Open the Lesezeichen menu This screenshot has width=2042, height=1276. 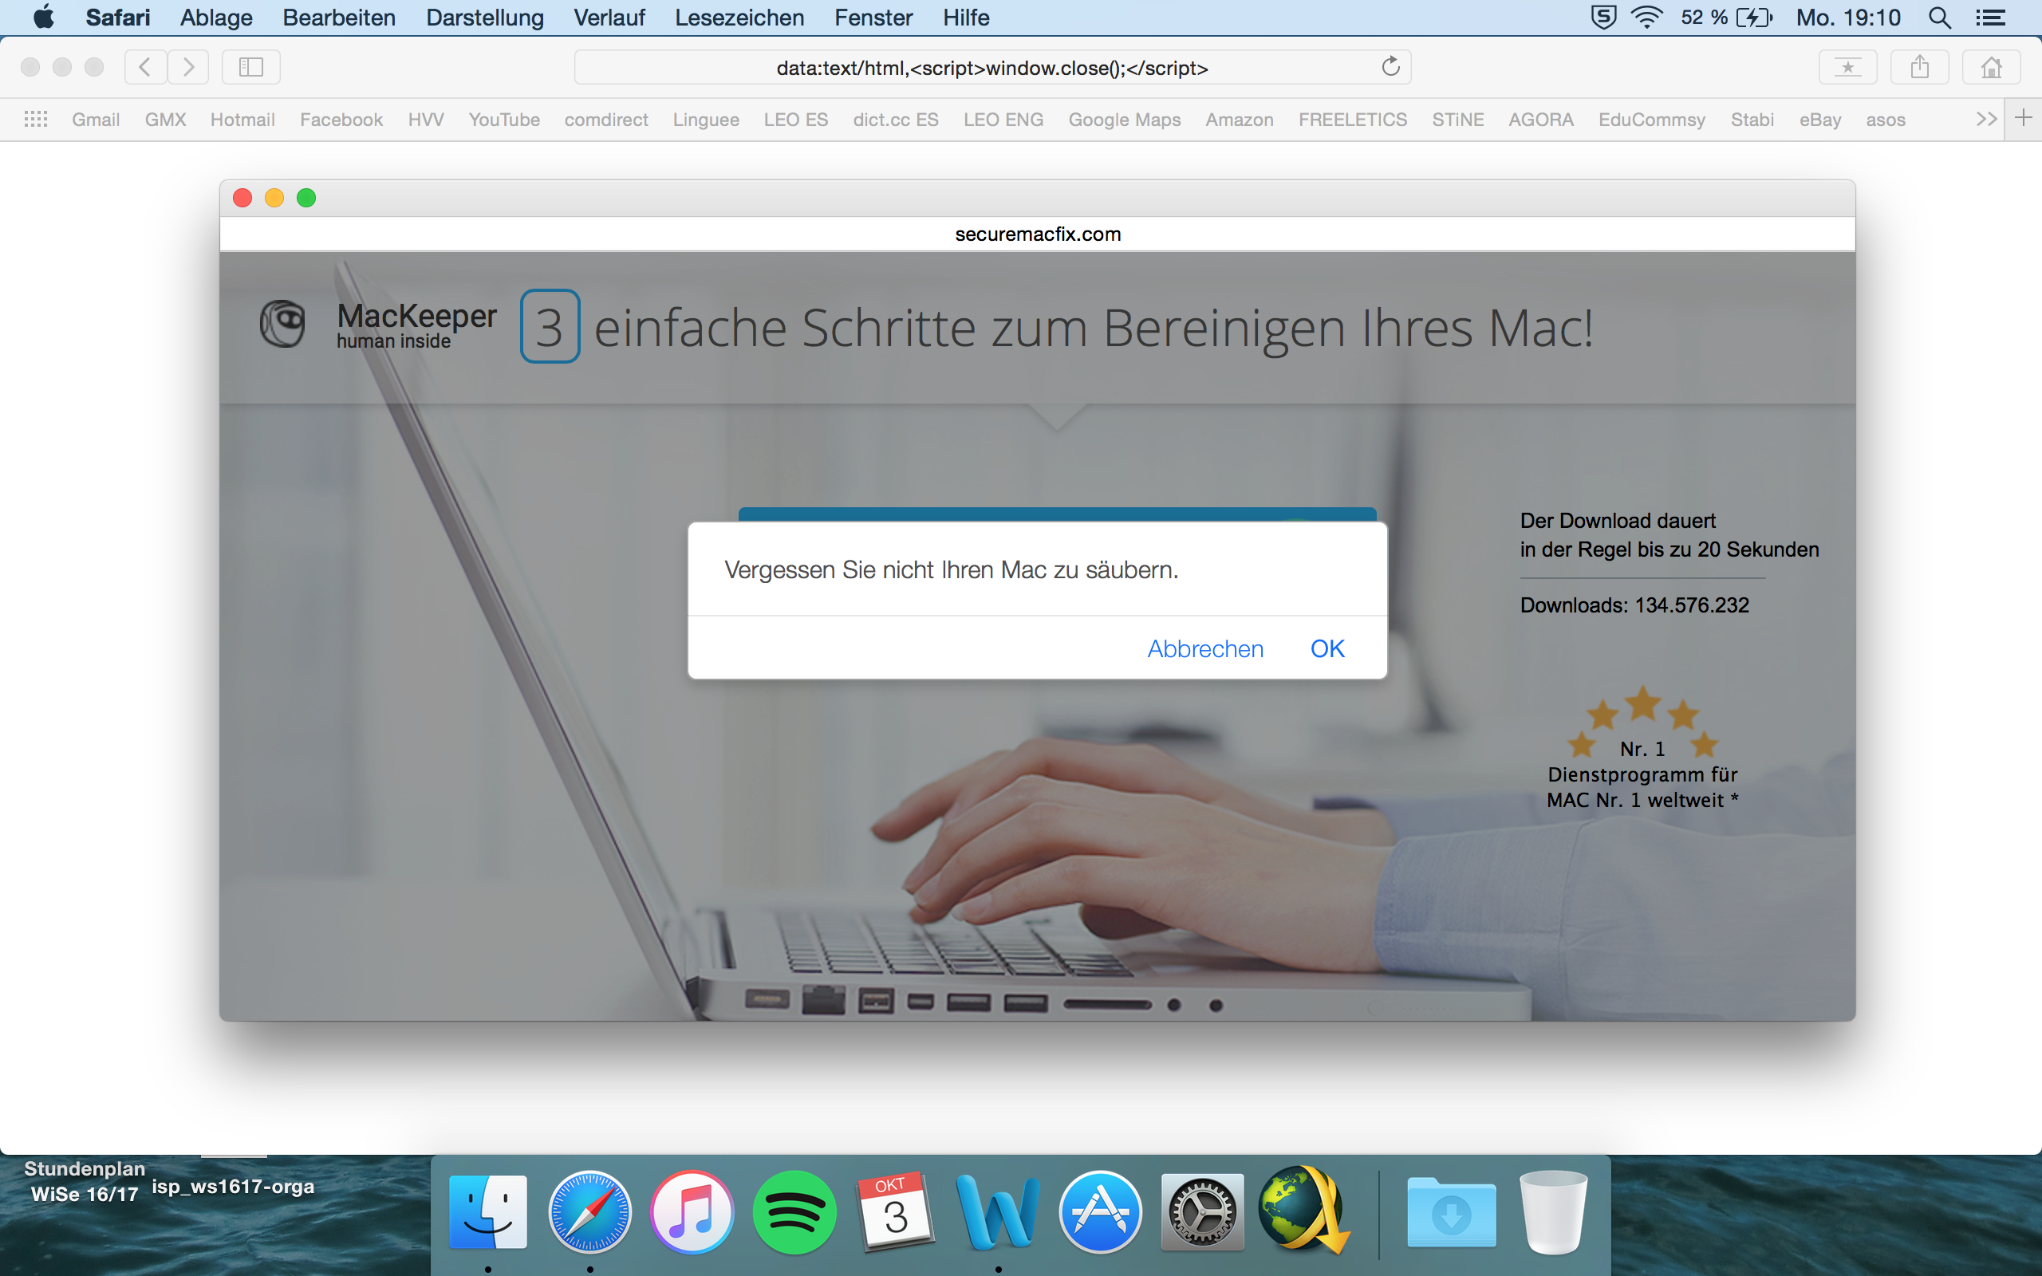[739, 18]
